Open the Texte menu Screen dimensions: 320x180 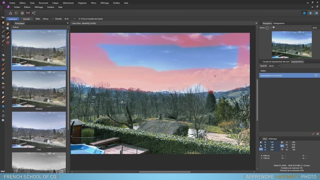(32, 3)
